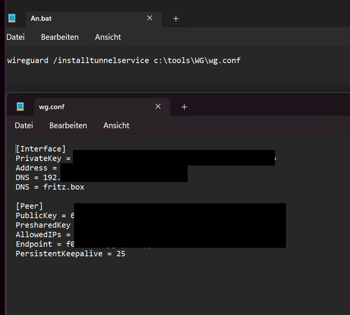Open Bearbeiten menu in the An.bat window
Image resolution: width=350 pixels, height=315 pixels.
60,37
